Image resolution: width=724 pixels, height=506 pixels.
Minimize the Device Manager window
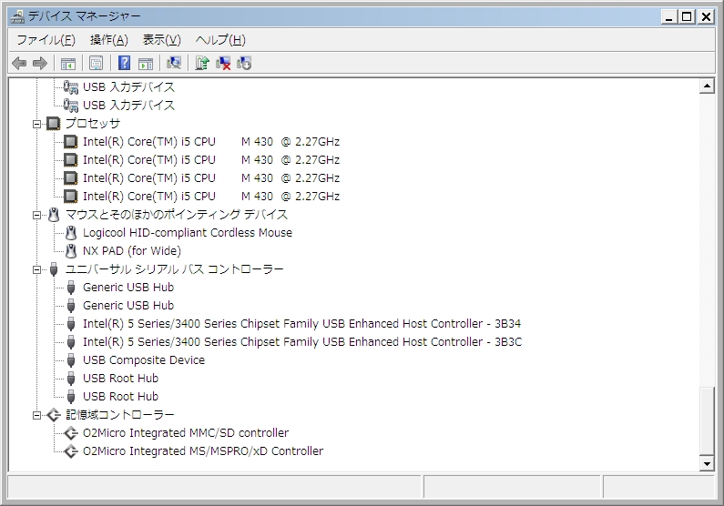click(668, 17)
